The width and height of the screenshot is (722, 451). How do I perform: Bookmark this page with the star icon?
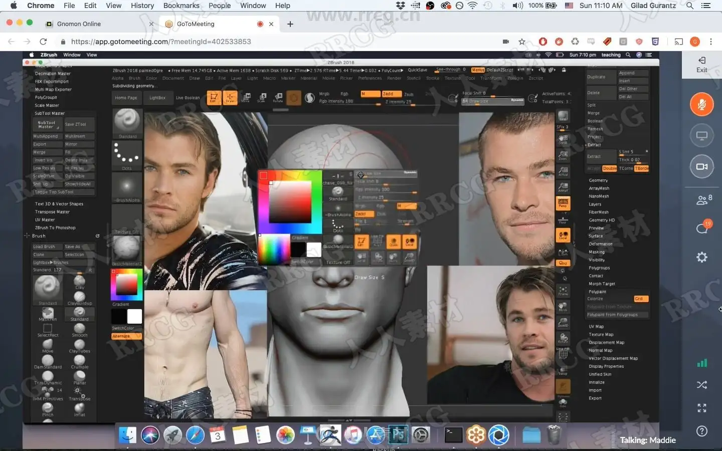(522, 42)
